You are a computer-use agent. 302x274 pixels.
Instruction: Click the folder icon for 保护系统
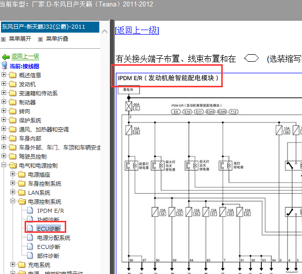coord(13,120)
